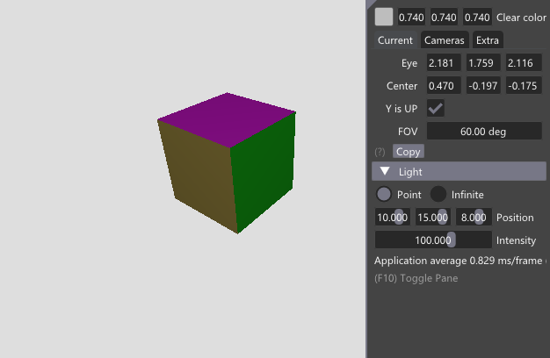Select the Point light radio button
Screen dimensions: 550x358
tap(384, 194)
